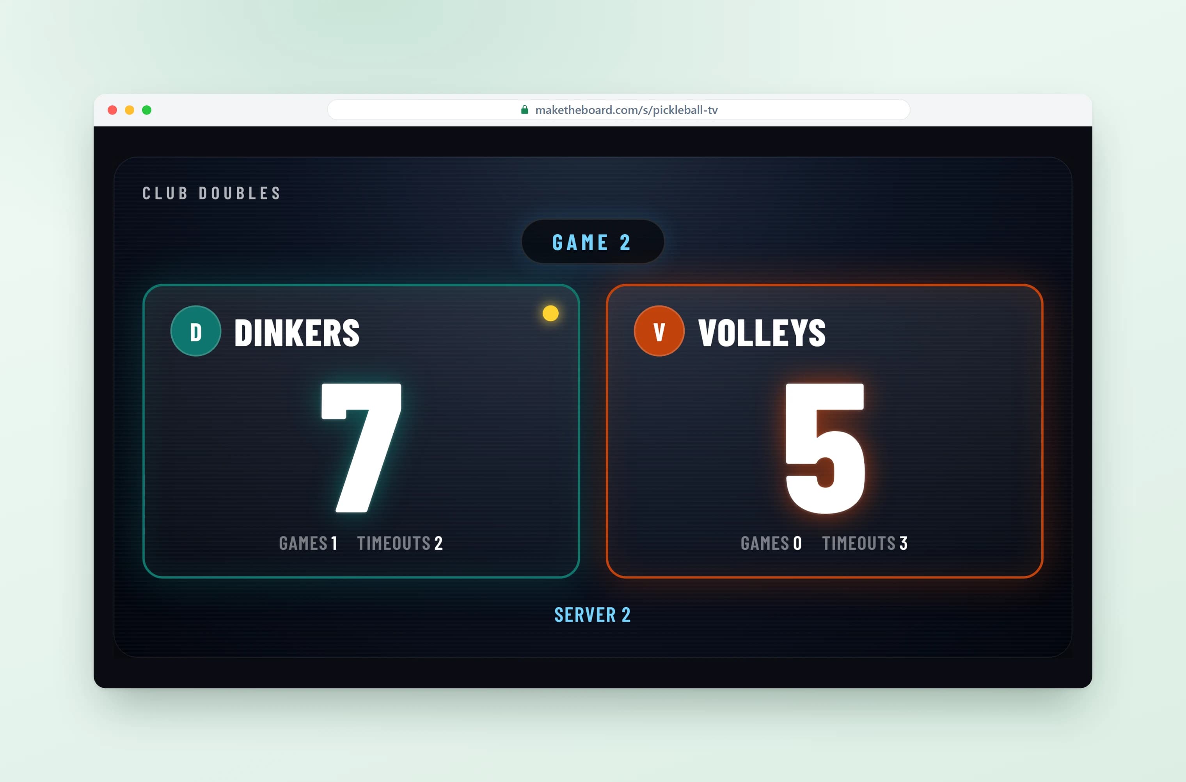Click the Volleys team V badge
Image resolution: width=1186 pixels, height=782 pixels.
pyautogui.click(x=659, y=331)
